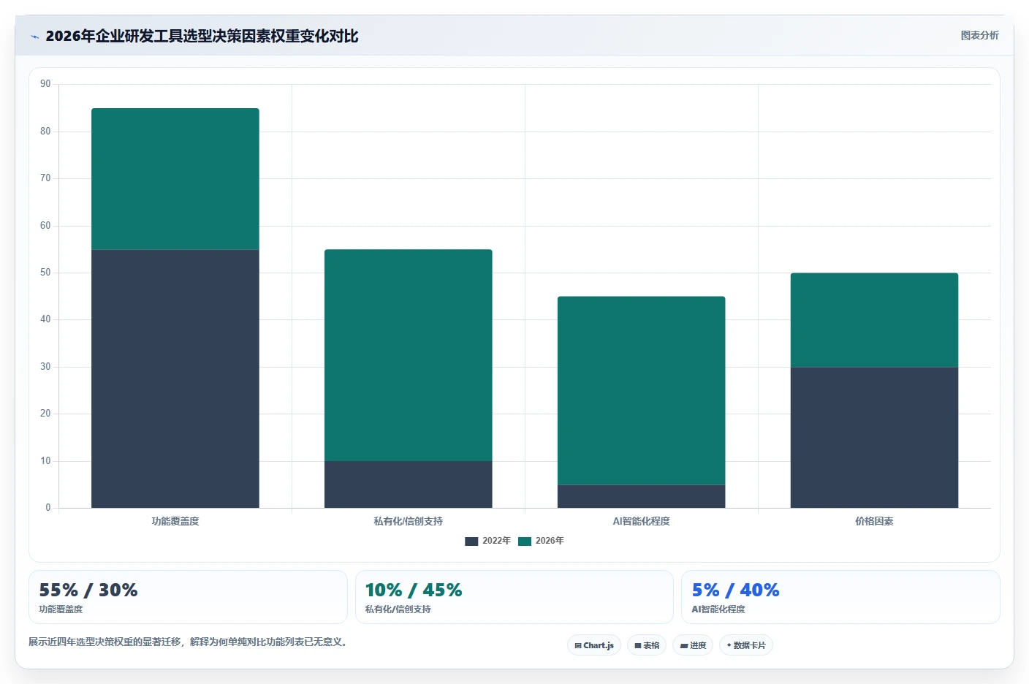
Task: Click the y-axis value 10
Action: [45, 461]
